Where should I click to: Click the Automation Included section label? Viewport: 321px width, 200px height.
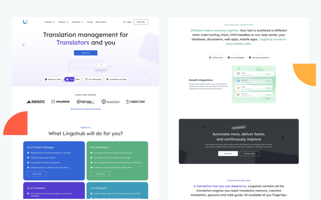pyautogui.click(x=239, y=181)
